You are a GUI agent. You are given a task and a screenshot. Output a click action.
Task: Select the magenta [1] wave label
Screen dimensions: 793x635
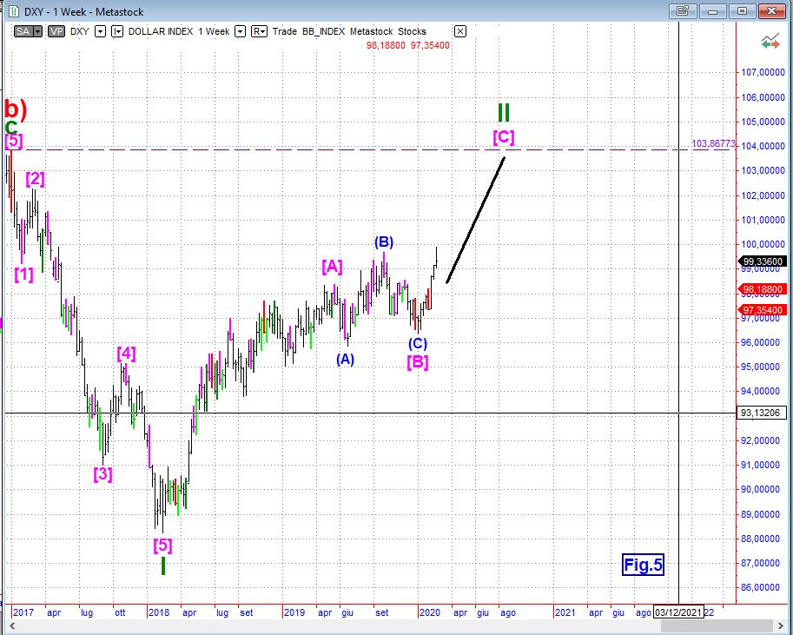pyautogui.click(x=23, y=275)
